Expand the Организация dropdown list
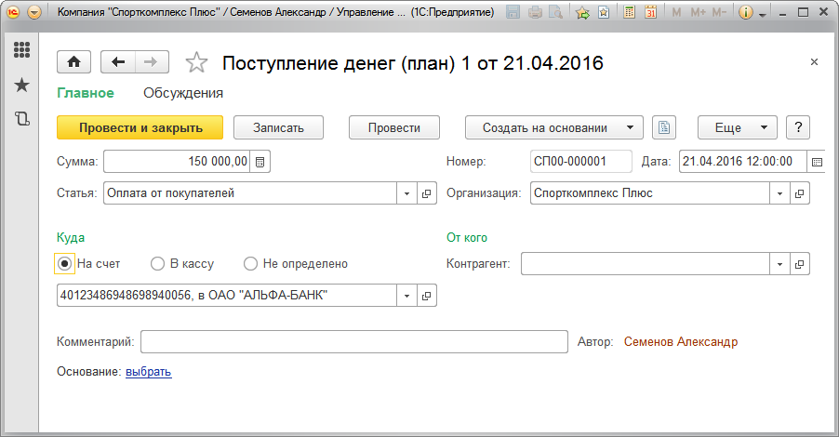 779,193
